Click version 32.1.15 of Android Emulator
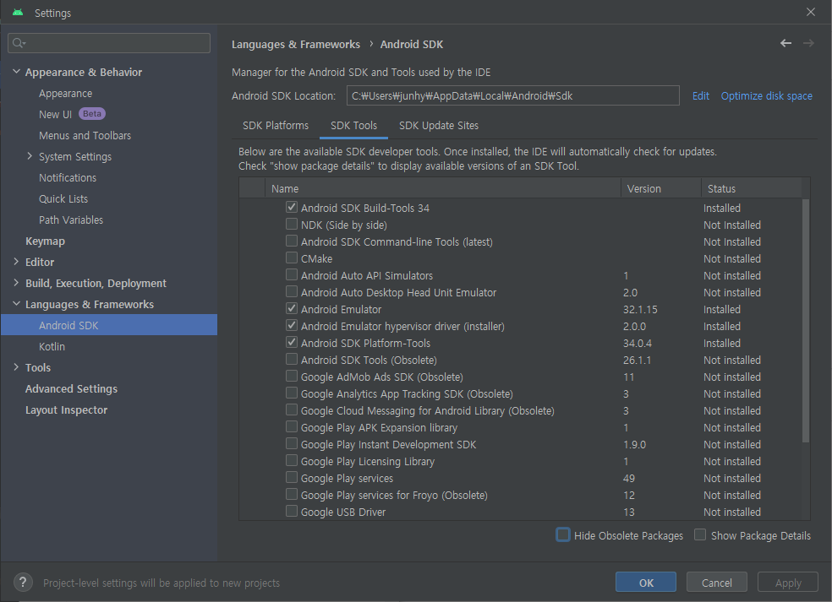This screenshot has width=832, height=602. 640,310
